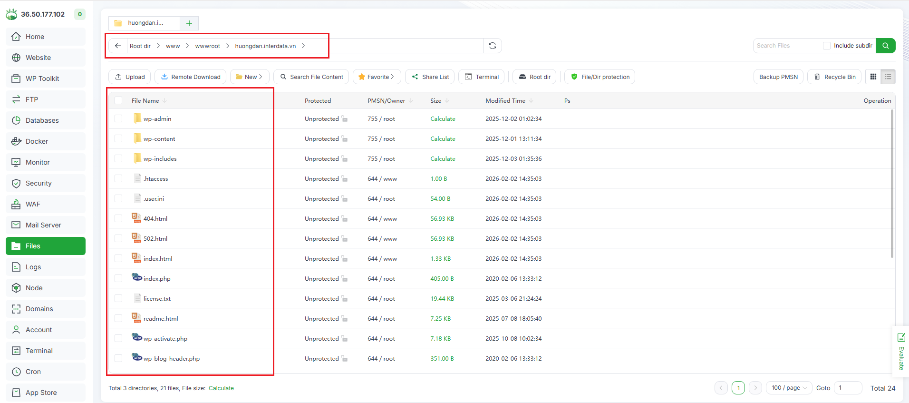Open the Databases section
This screenshot has width=909, height=403.
pos(46,120)
